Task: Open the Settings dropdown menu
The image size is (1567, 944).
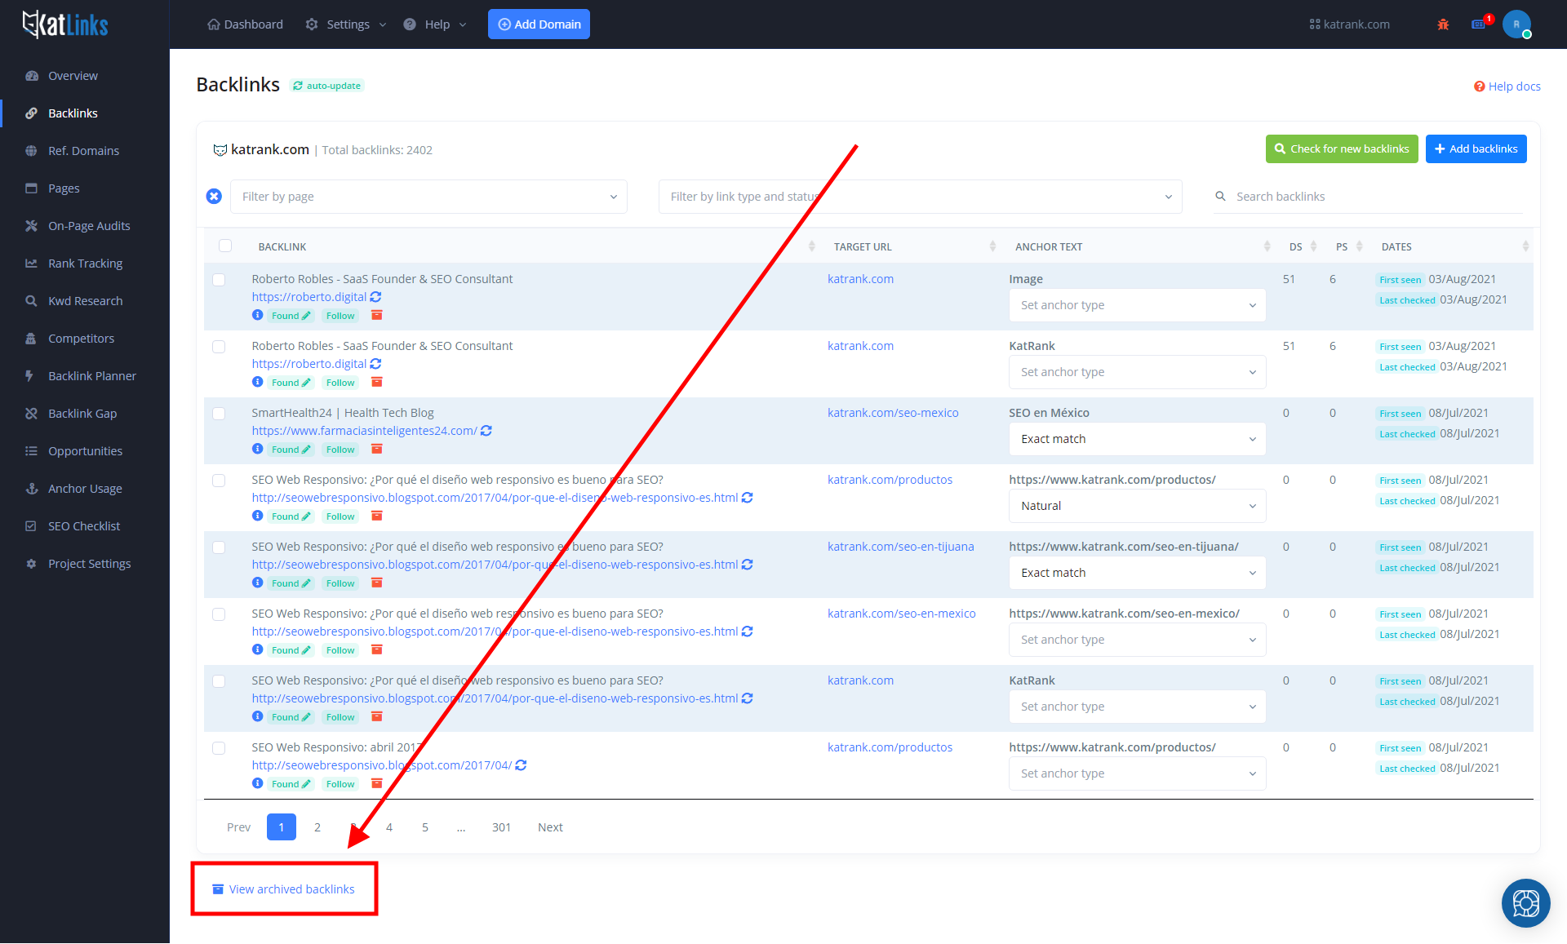Action: click(x=346, y=24)
